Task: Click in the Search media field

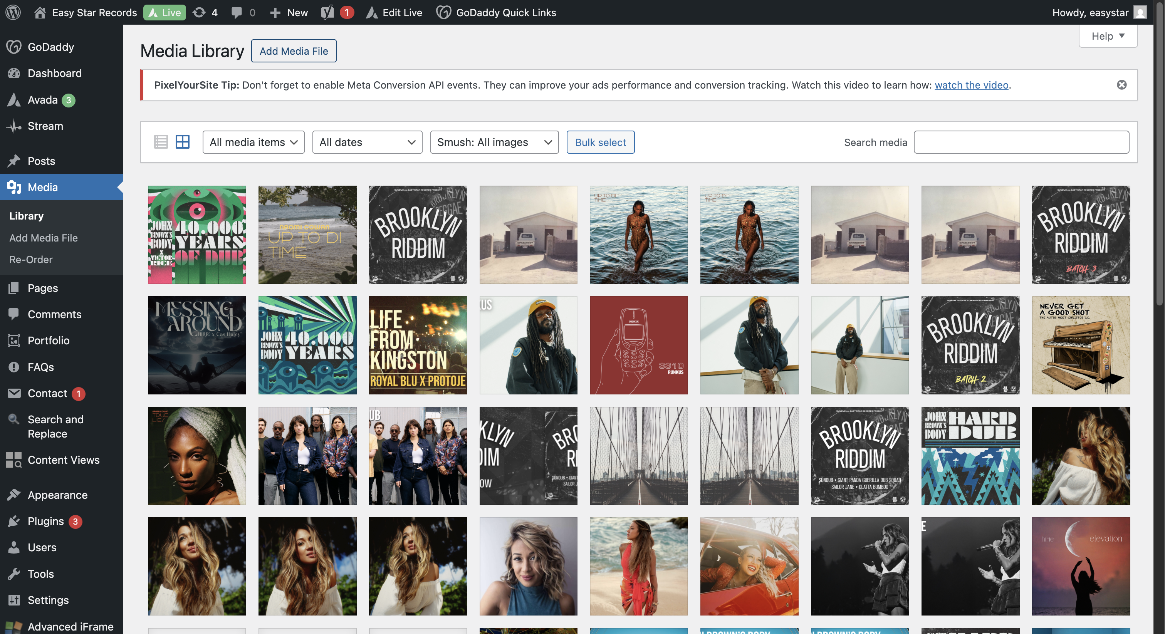Action: 1021,142
